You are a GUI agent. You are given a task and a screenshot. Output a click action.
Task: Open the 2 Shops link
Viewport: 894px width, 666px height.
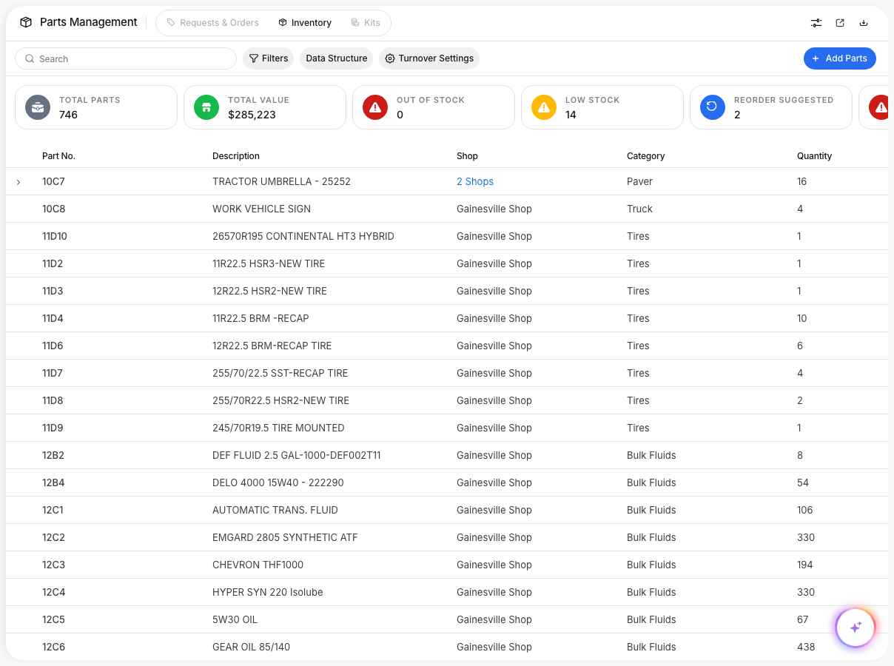point(475,181)
